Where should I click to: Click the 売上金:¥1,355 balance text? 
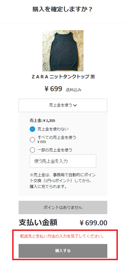click(x=42, y=120)
